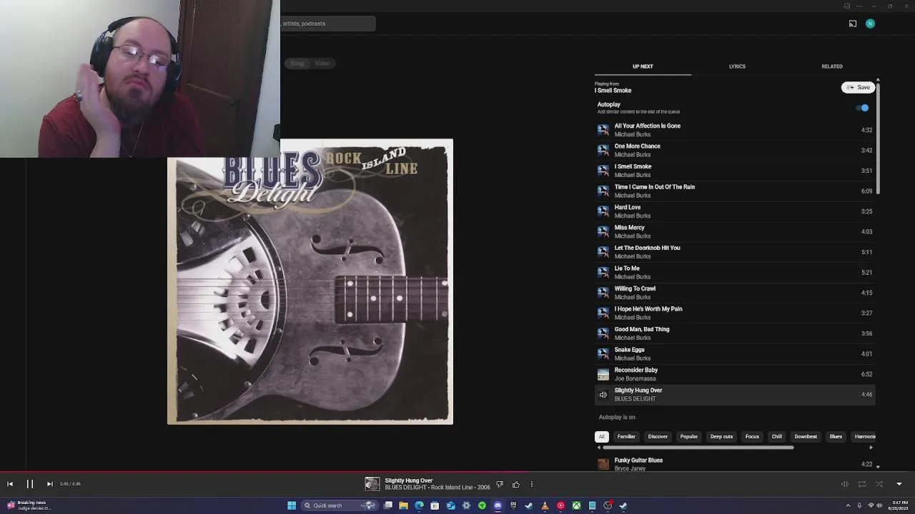Play Let The Doorknob Hit You
This screenshot has height=514, width=915.
click(735, 252)
